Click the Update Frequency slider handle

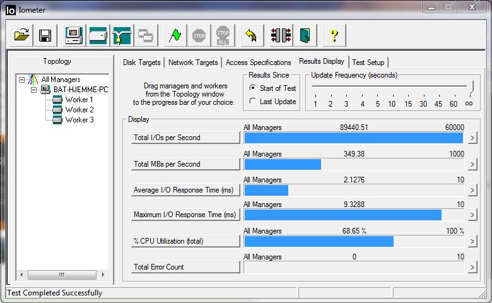[470, 86]
